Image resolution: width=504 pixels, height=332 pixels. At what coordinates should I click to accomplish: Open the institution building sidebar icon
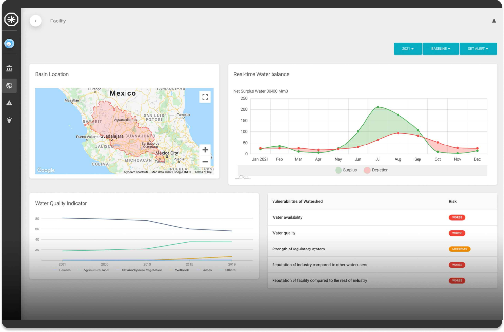point(9,68)
